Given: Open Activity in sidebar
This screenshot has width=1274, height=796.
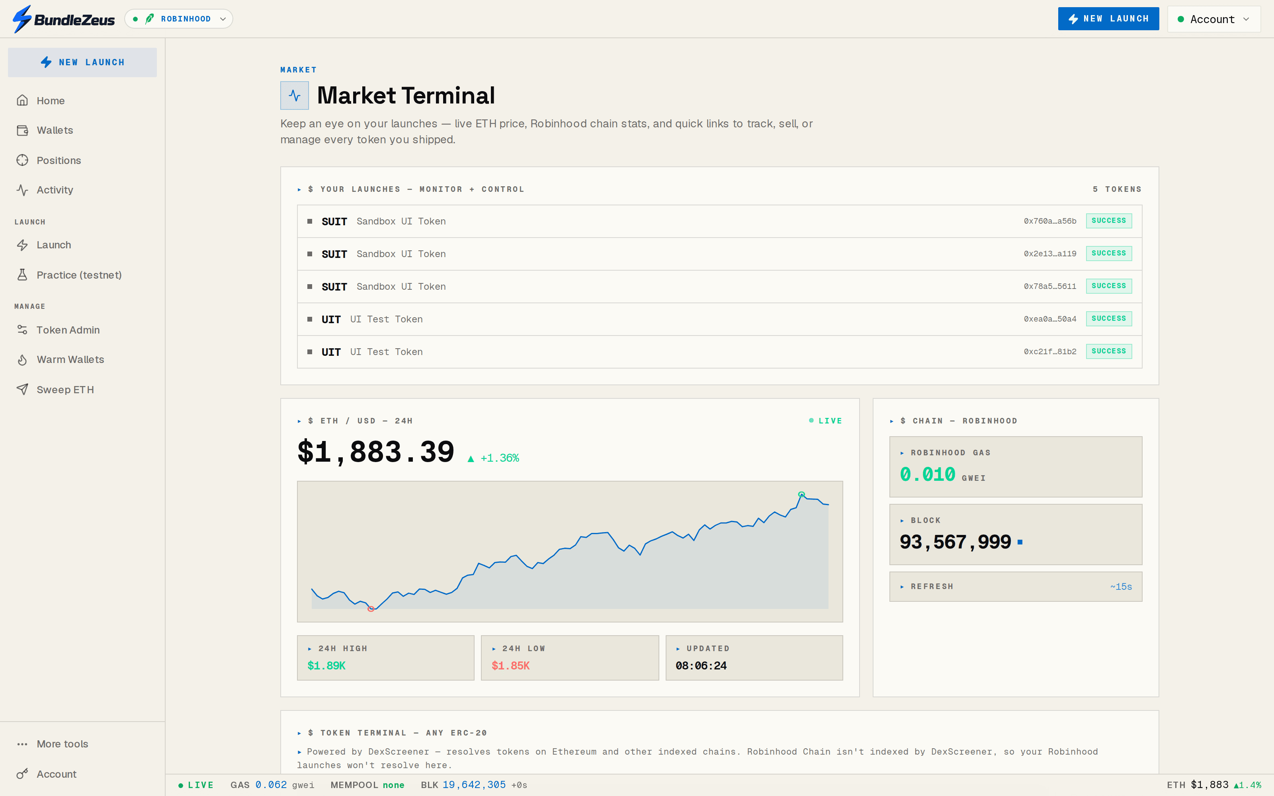Looking at the screenshot, I should pyautogui.click(x=55, y=189).
